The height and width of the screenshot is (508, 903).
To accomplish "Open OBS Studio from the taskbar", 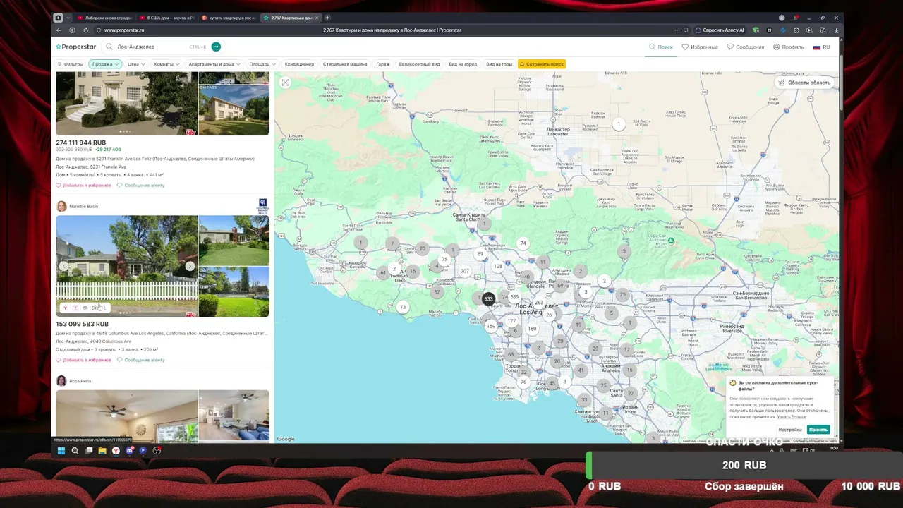I will 157,451.
